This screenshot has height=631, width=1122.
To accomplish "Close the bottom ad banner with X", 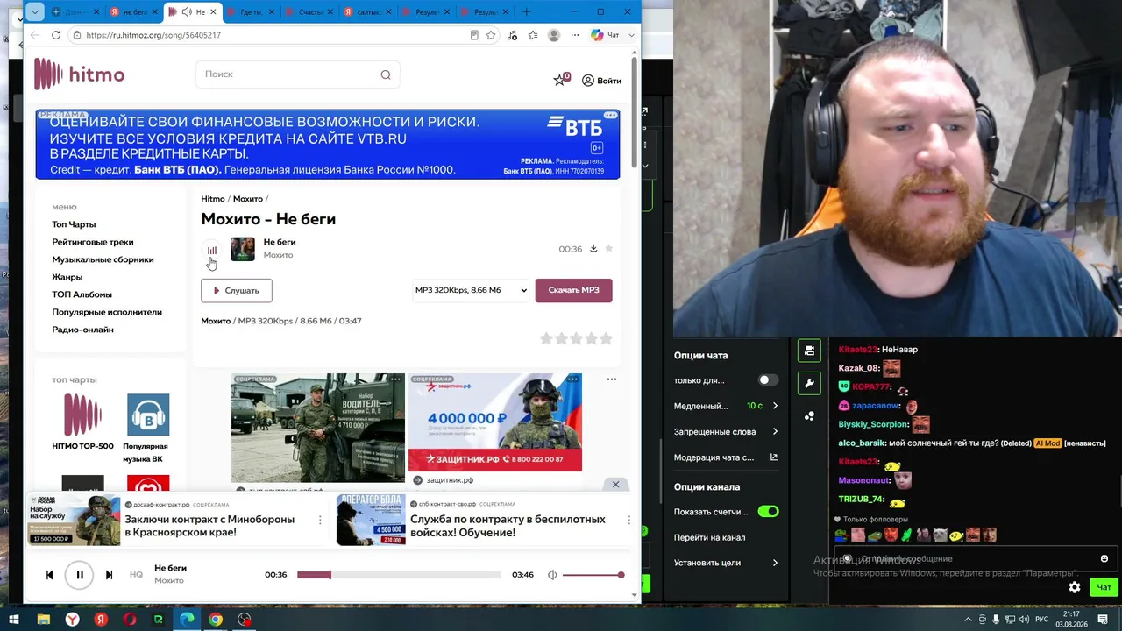I will [x=615, y=485].
